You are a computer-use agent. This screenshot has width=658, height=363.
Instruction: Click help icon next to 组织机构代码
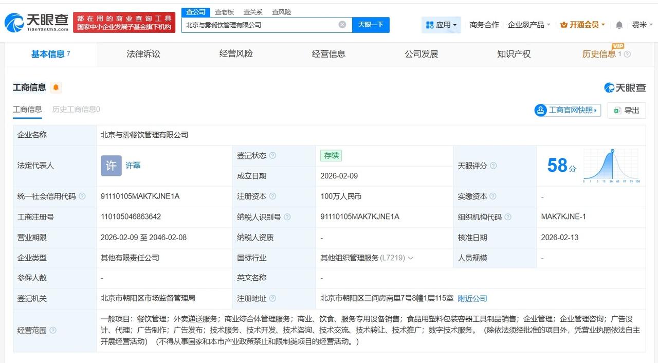coord(508,217)
